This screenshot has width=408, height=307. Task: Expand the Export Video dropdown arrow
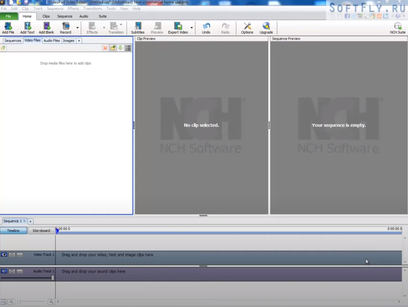[191, 28]
